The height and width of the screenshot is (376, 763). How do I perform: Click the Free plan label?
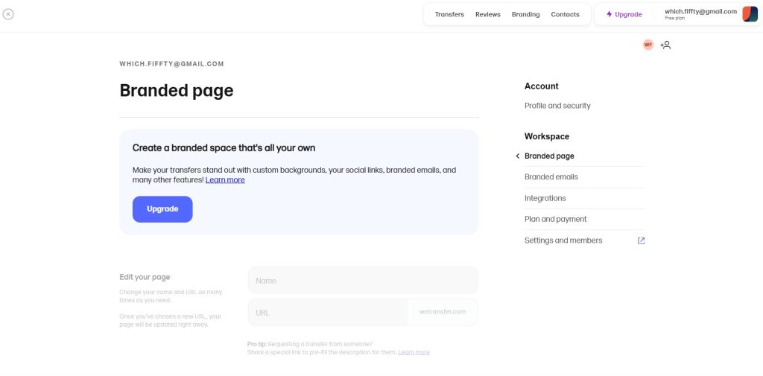(x=674, y=19)
